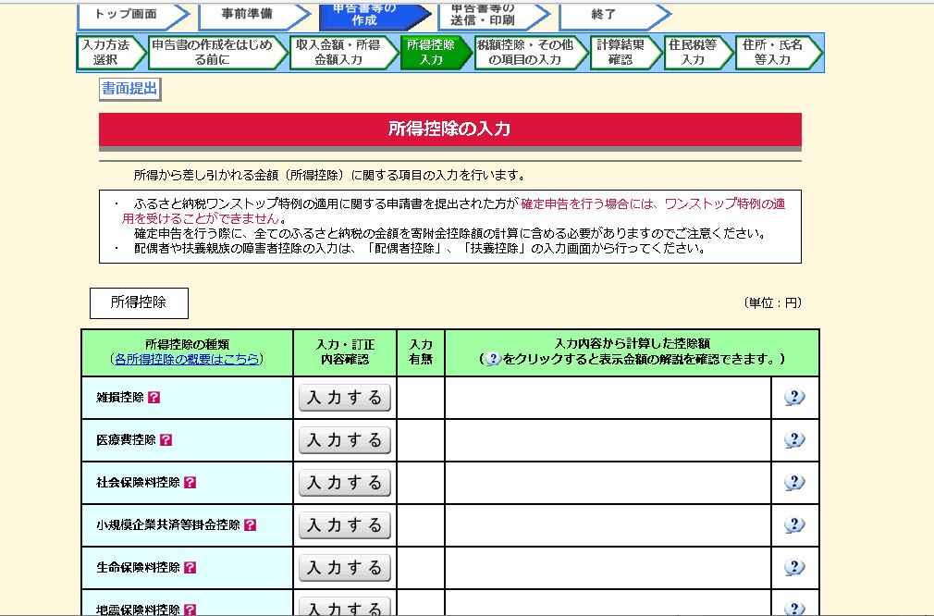Open explanation bubble in 医療費控除 row
Screen dimensions: 934x616
[794, 440]
